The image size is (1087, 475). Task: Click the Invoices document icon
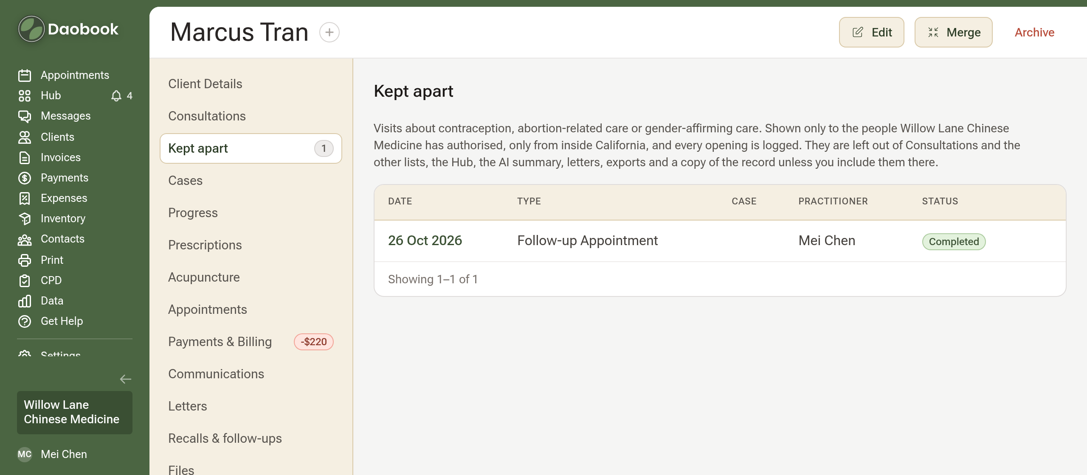25,158
